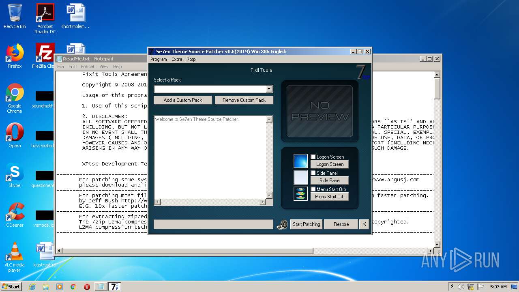Screen dimensions: 519x292
Task: Click log box scroll right arrow
Action: tap(263, 202)
